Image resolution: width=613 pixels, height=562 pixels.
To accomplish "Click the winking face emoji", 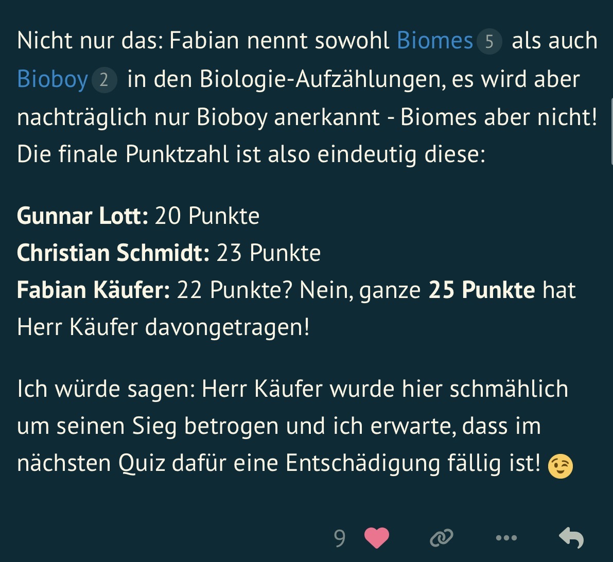I will pos(561,467).
